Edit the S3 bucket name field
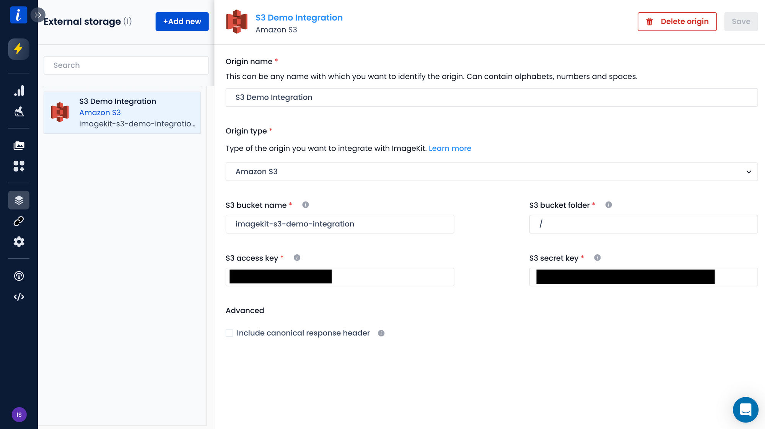Image resolution: width=765 pixels, height=429 pixels. point(340,224)
